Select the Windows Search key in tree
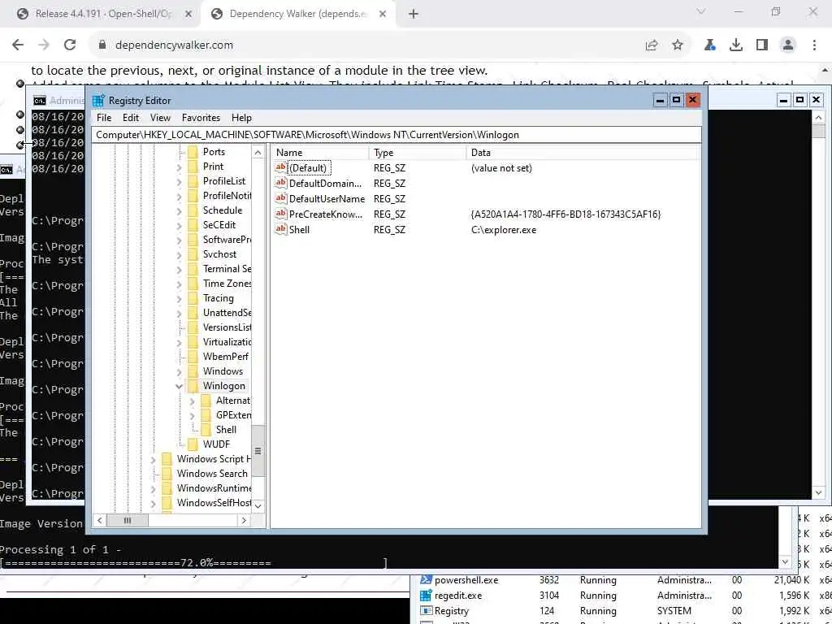This screenshot has height=624, width=832. [212, 474]
